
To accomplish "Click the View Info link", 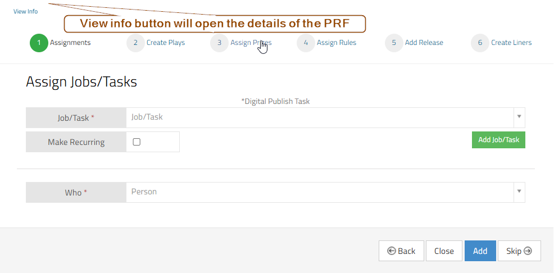I will pyautogui.click(x=26, y=11).
